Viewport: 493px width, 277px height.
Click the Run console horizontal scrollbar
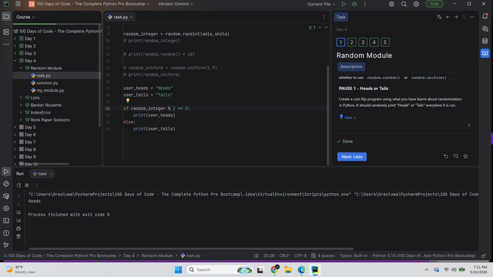[191, 249]
